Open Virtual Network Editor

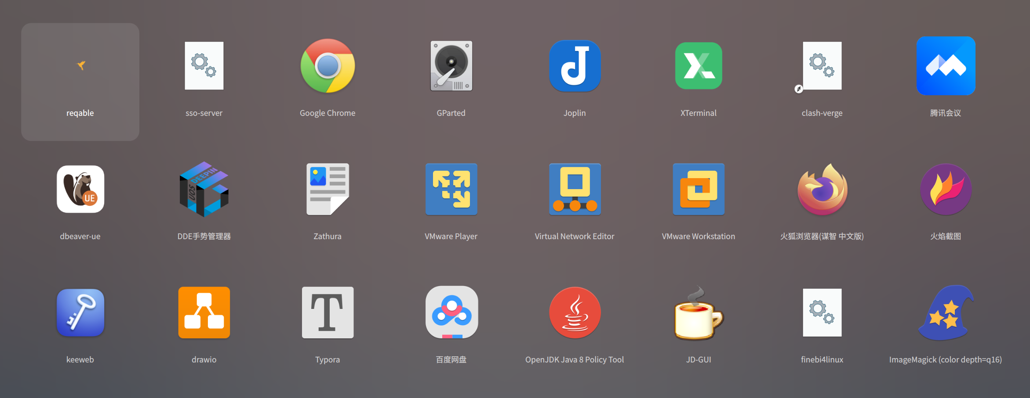click(575, 190)
